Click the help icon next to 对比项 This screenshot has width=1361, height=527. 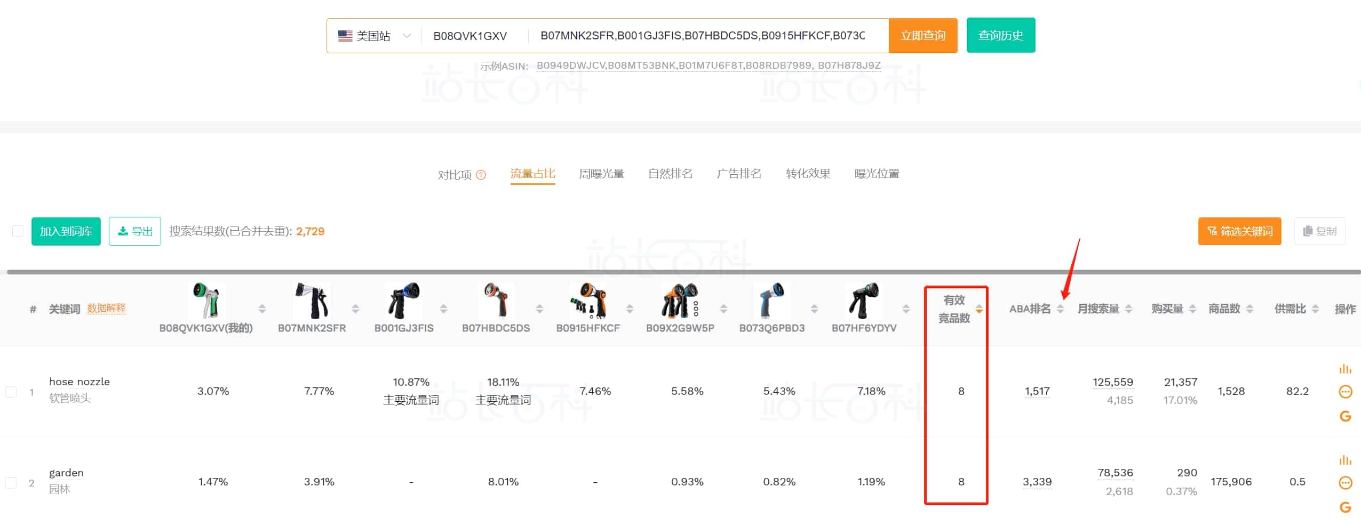[x=481, y=175]
